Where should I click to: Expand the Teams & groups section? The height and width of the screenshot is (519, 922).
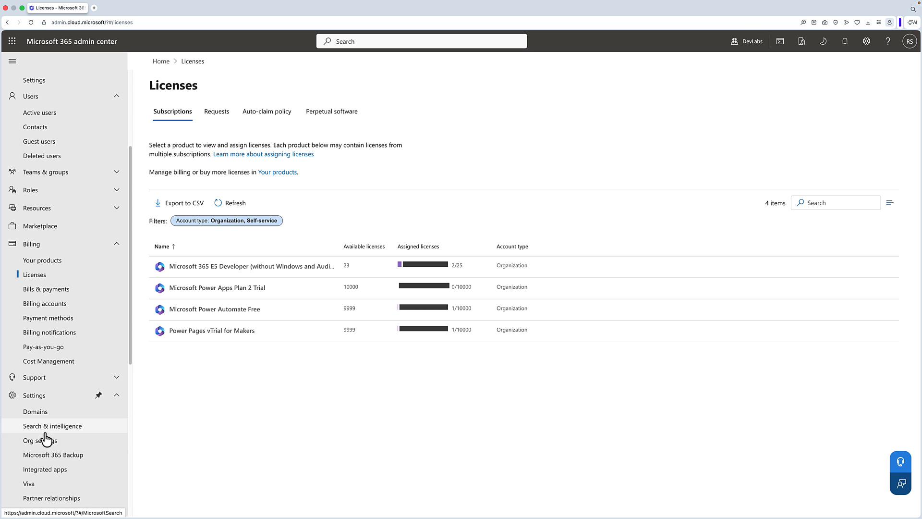(117, 172)
